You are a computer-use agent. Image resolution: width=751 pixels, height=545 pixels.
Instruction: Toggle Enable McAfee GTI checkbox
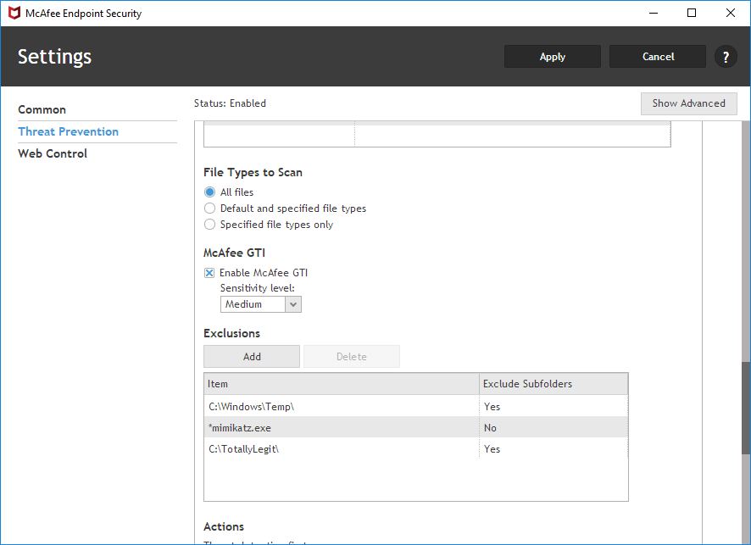point(209,273)
